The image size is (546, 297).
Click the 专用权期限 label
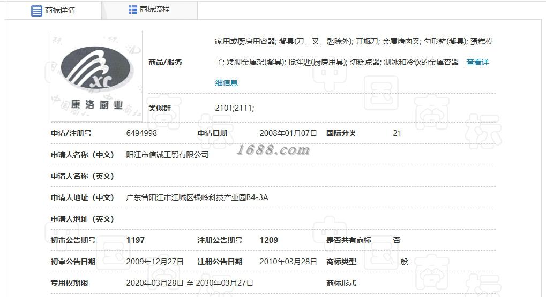[69, 283]
